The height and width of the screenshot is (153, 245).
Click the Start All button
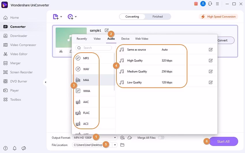223,141
